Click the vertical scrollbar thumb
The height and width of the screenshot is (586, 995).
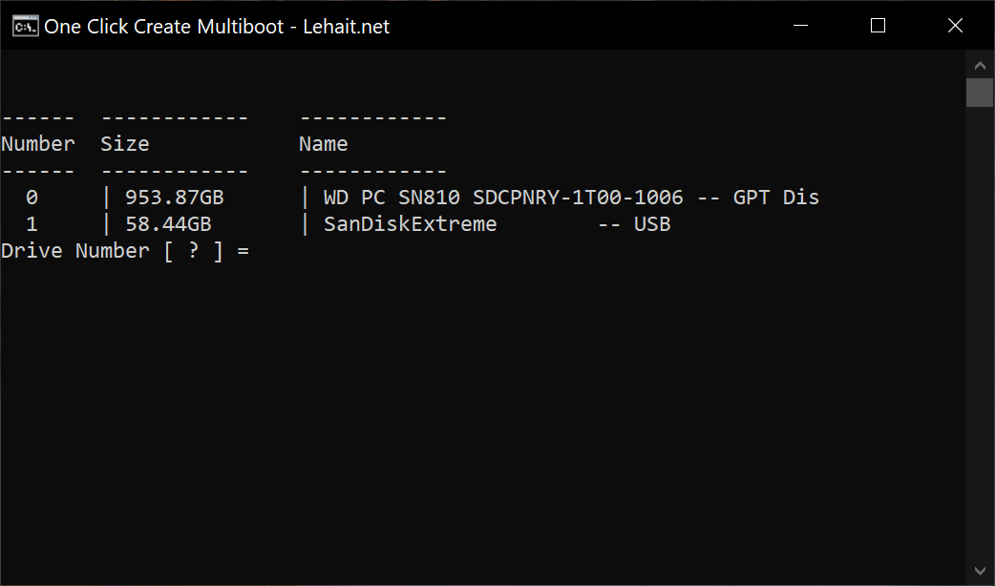click(980, 93)
